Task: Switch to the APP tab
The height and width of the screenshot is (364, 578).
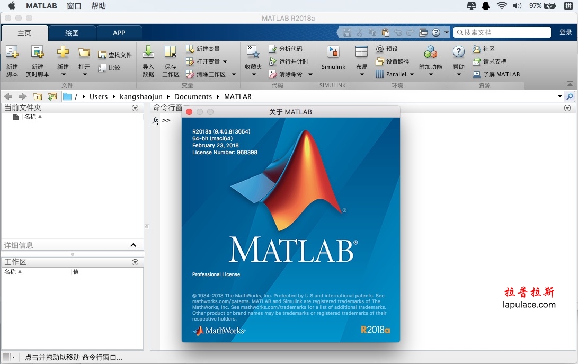Action: [x=119, y=33]
